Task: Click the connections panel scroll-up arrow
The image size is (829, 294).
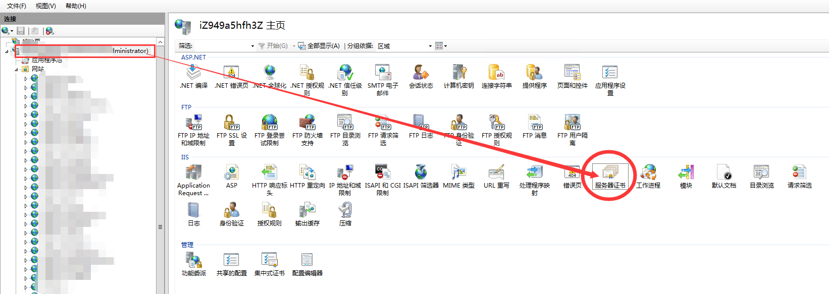Action: pos(160,42)
